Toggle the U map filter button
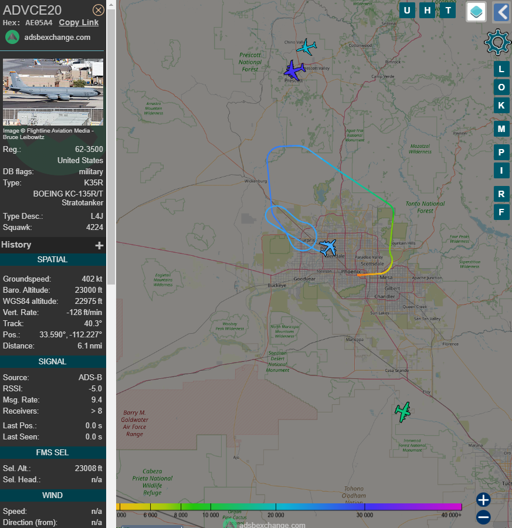This screenshot has width=512, height=528. point(407,10)
